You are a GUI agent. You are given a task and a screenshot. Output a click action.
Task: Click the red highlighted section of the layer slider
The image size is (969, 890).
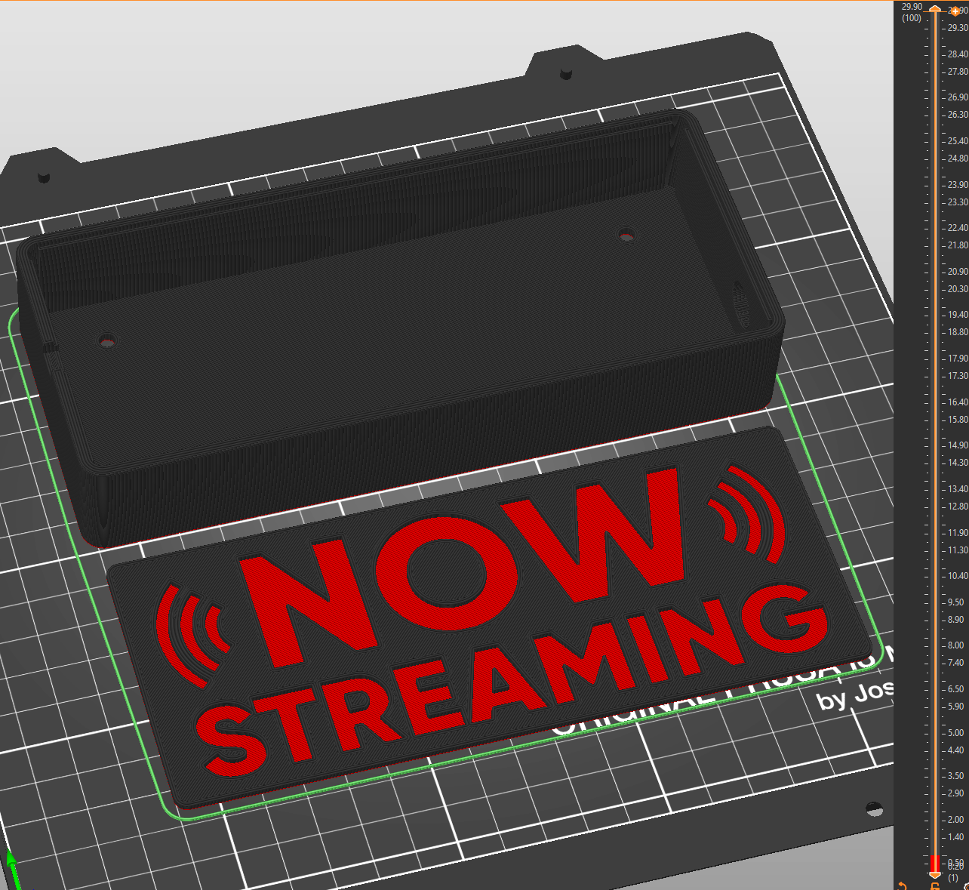click(x=935, y=864)
